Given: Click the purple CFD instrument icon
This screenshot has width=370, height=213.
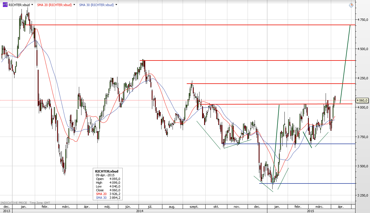Looking at the screenshot, I should (5, 5).
